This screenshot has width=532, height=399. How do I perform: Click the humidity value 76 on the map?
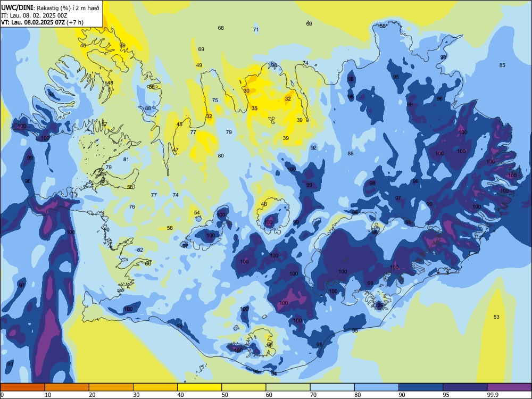(132, 206)
